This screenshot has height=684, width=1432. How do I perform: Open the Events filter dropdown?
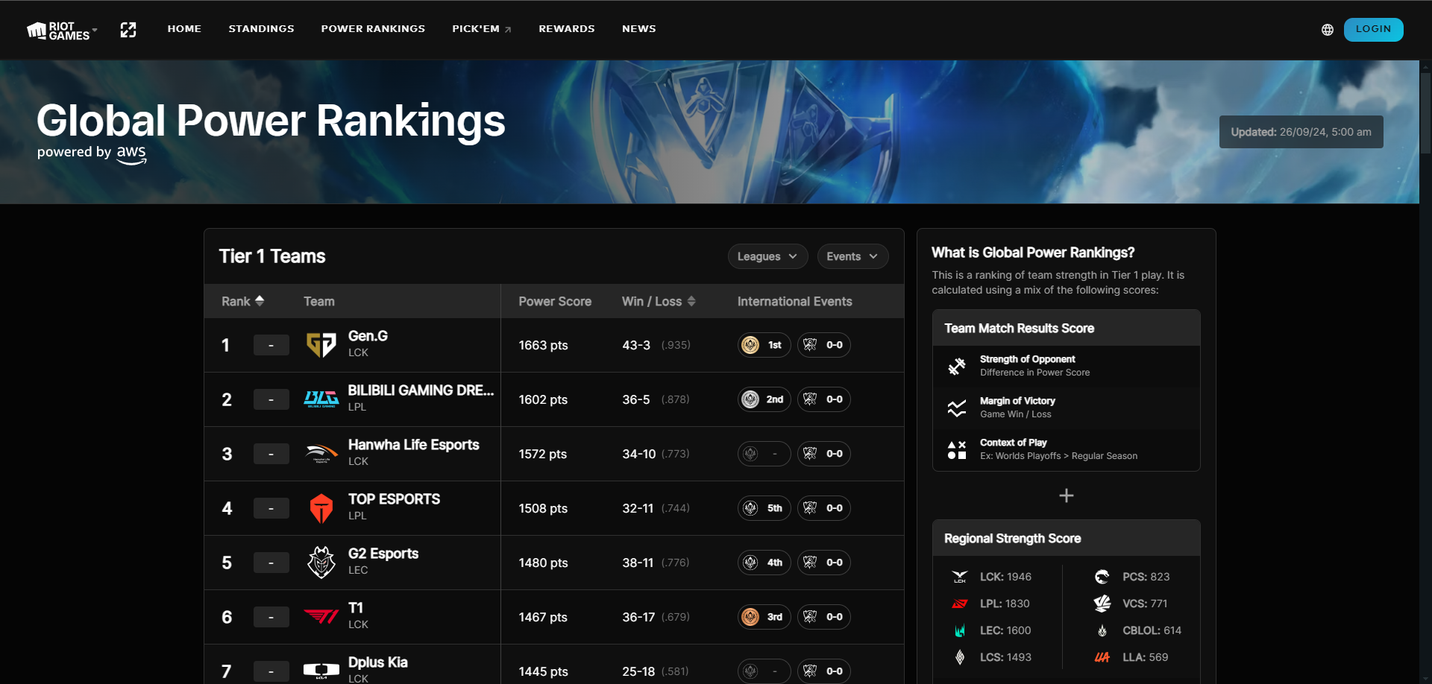[852, 256]
